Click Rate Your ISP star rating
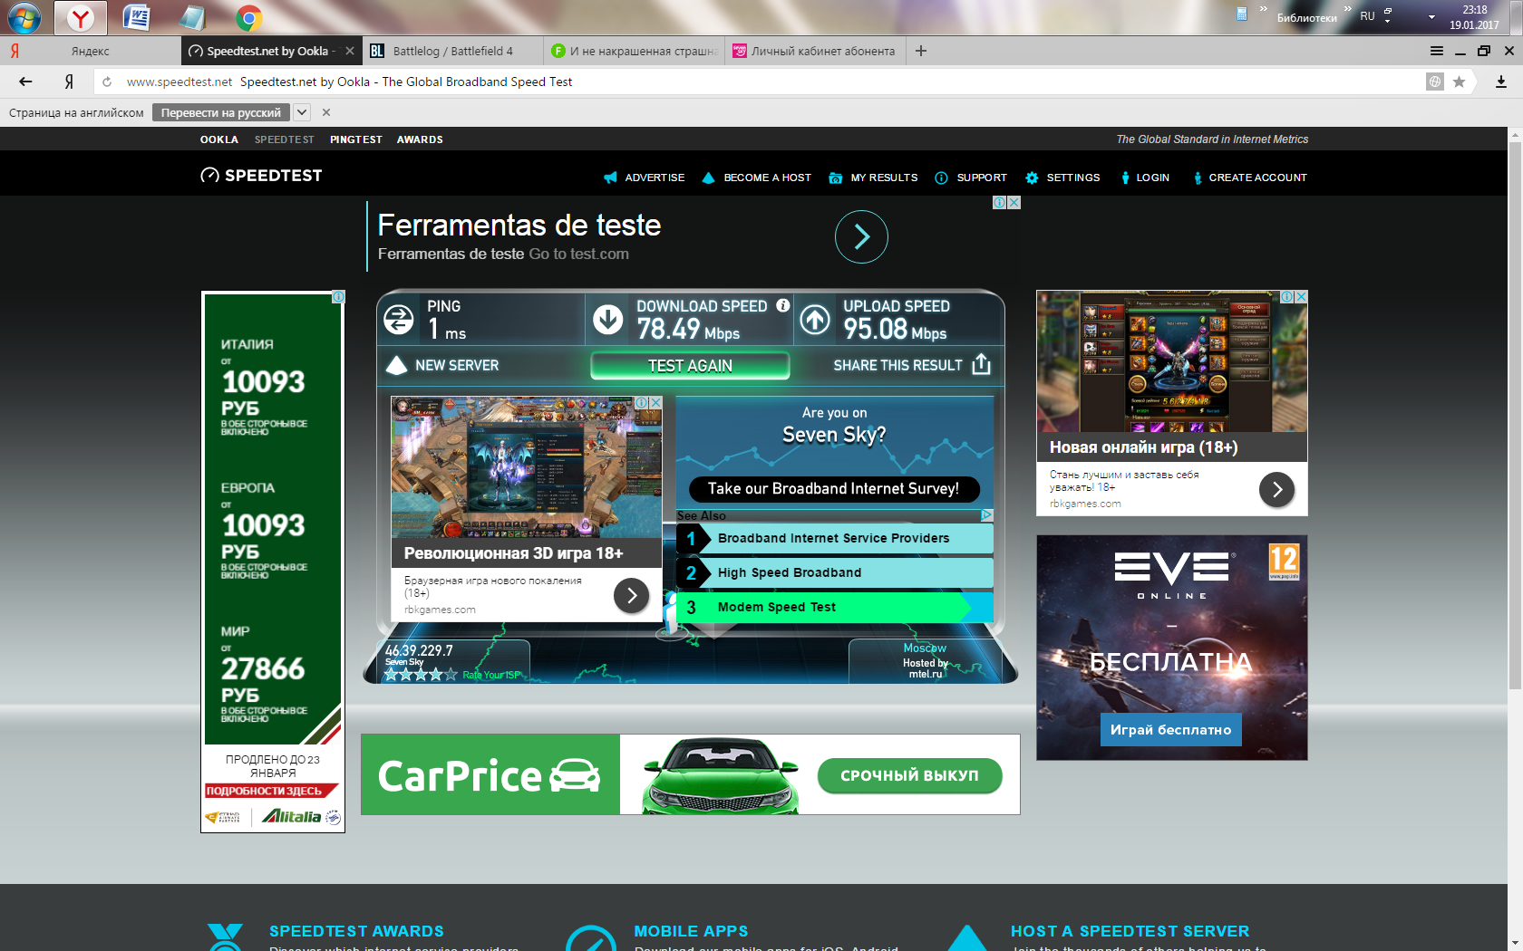 tap(422, 675)
